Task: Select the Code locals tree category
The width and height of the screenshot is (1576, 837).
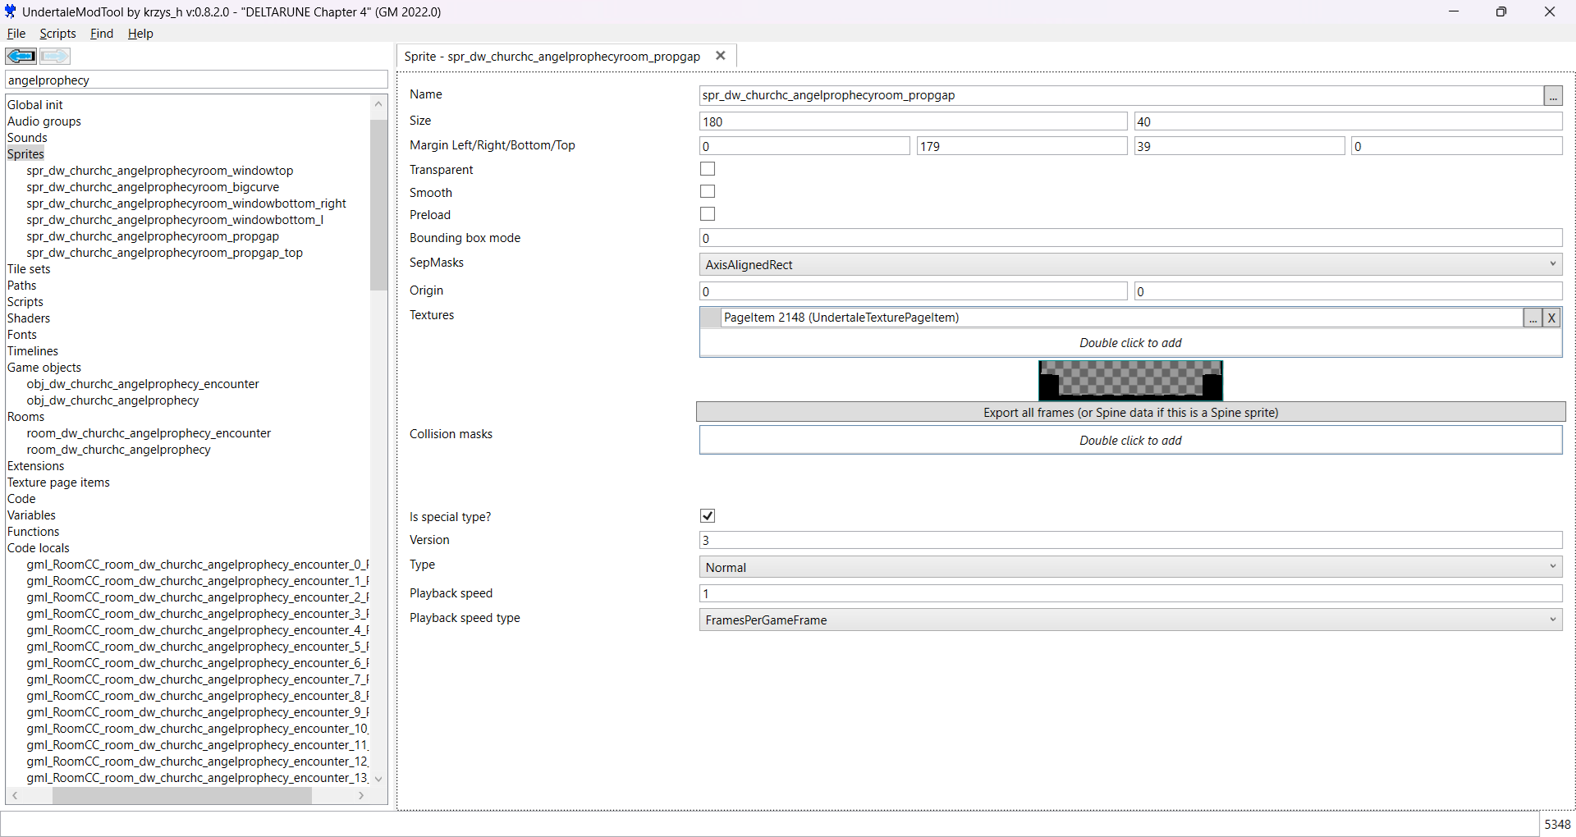Action: [x=39, y=548]
